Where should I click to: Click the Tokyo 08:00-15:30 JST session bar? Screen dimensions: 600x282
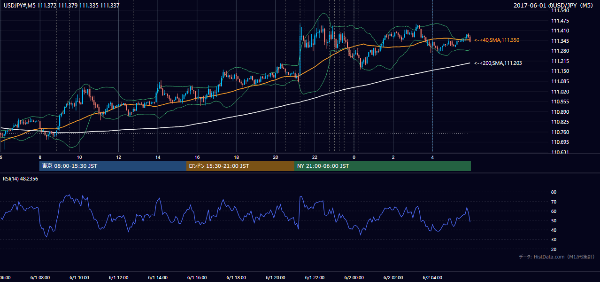[113, 166]
